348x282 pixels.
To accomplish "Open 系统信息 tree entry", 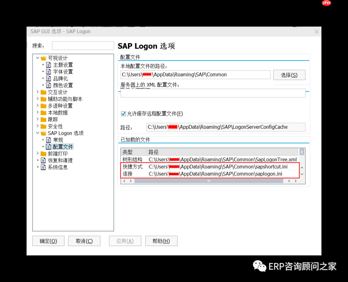I will click(58, 167).
